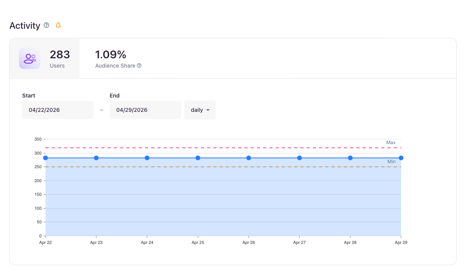The image size is (466, 275).
Task: Click the Start field label
Action: pos(28,96)
